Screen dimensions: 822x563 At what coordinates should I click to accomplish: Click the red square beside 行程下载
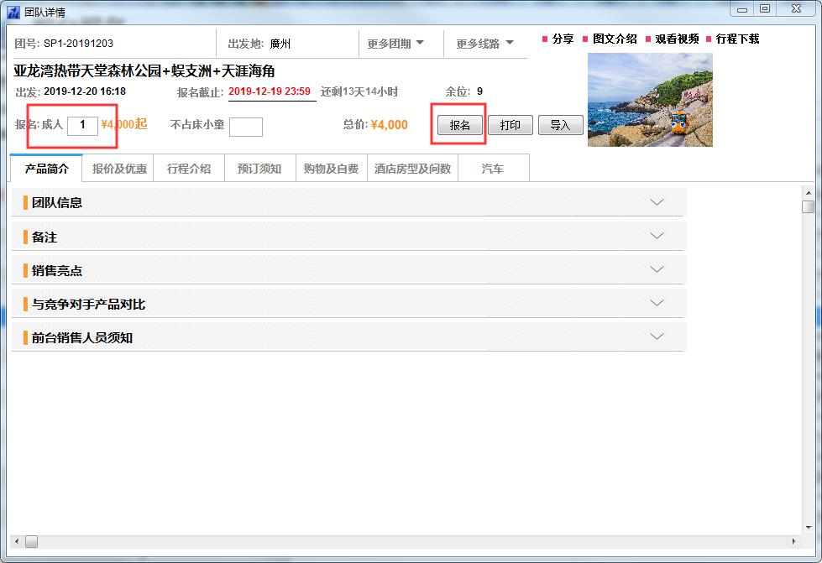pyautogui.click(x=709, y=39)
